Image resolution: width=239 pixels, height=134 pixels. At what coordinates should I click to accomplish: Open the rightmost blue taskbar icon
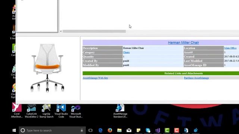click(x=196, y=130)
